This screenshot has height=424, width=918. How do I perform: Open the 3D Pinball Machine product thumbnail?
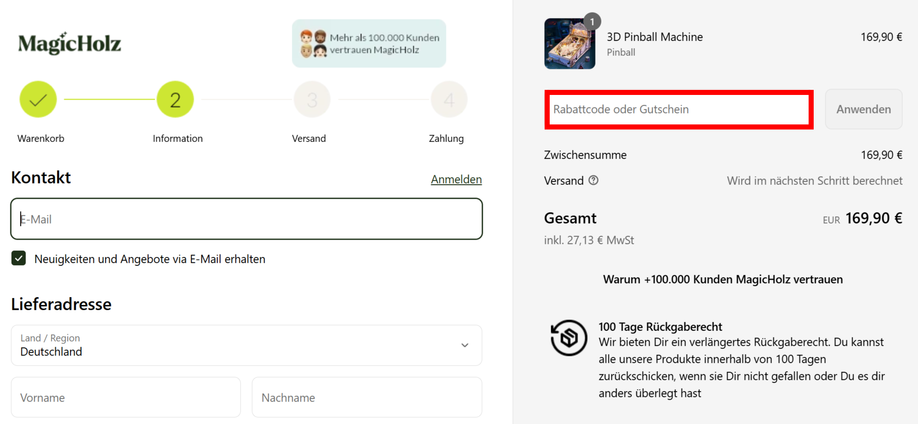pyautogui.click(x=570, y=44)
